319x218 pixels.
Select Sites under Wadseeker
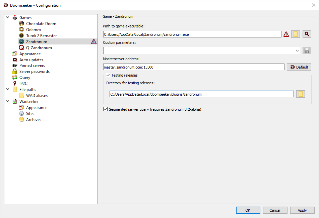30,114
